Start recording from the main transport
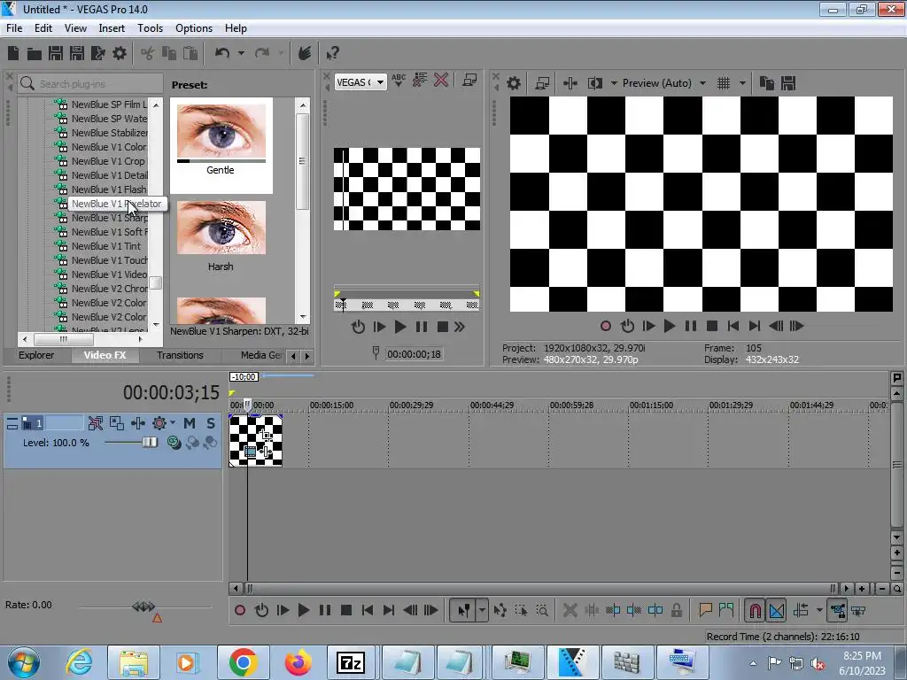 click(x=240, y=611)
